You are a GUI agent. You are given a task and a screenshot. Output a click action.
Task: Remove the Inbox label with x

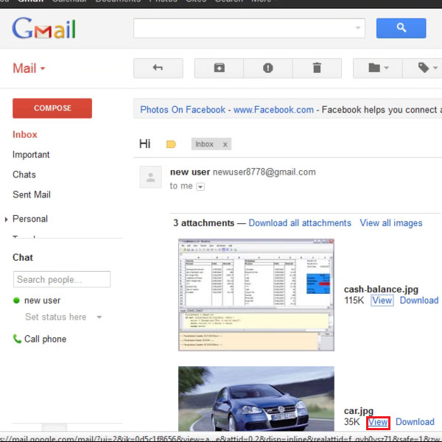click(x=225, y=144)
